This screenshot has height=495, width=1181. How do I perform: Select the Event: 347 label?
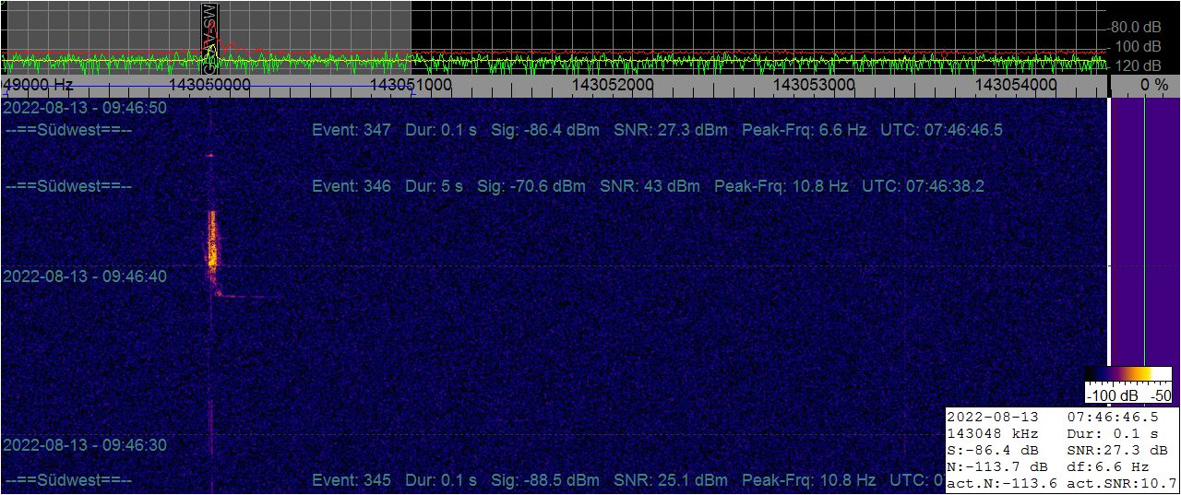point(352,130)
